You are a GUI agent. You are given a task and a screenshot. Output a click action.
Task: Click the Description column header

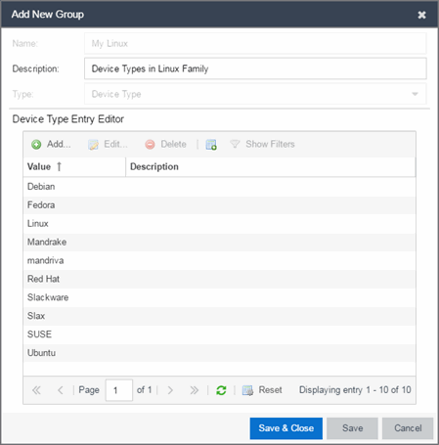[271, 166]
